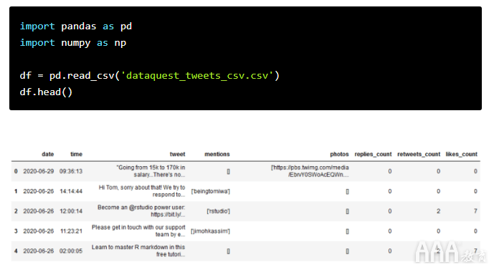Click the 'Learn to master R markdown' tweet
Viewport: 494px width, 267px height.
pos(138,251)
